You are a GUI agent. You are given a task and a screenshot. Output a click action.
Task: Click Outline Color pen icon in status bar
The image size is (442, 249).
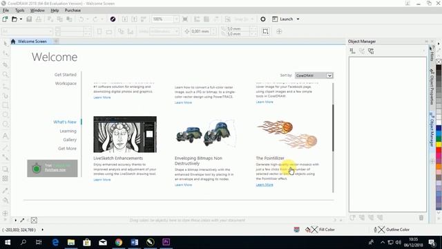click(375, 230)
